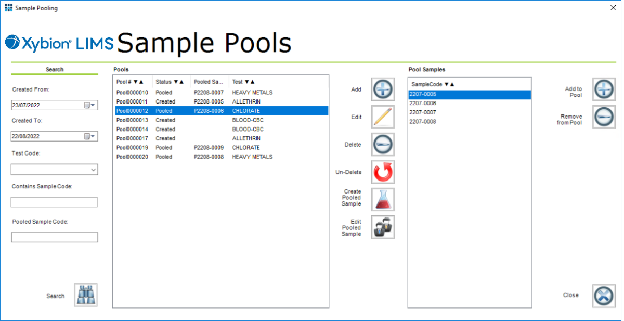
Task: Click the Contains Sample Code field
Action: 54,202
